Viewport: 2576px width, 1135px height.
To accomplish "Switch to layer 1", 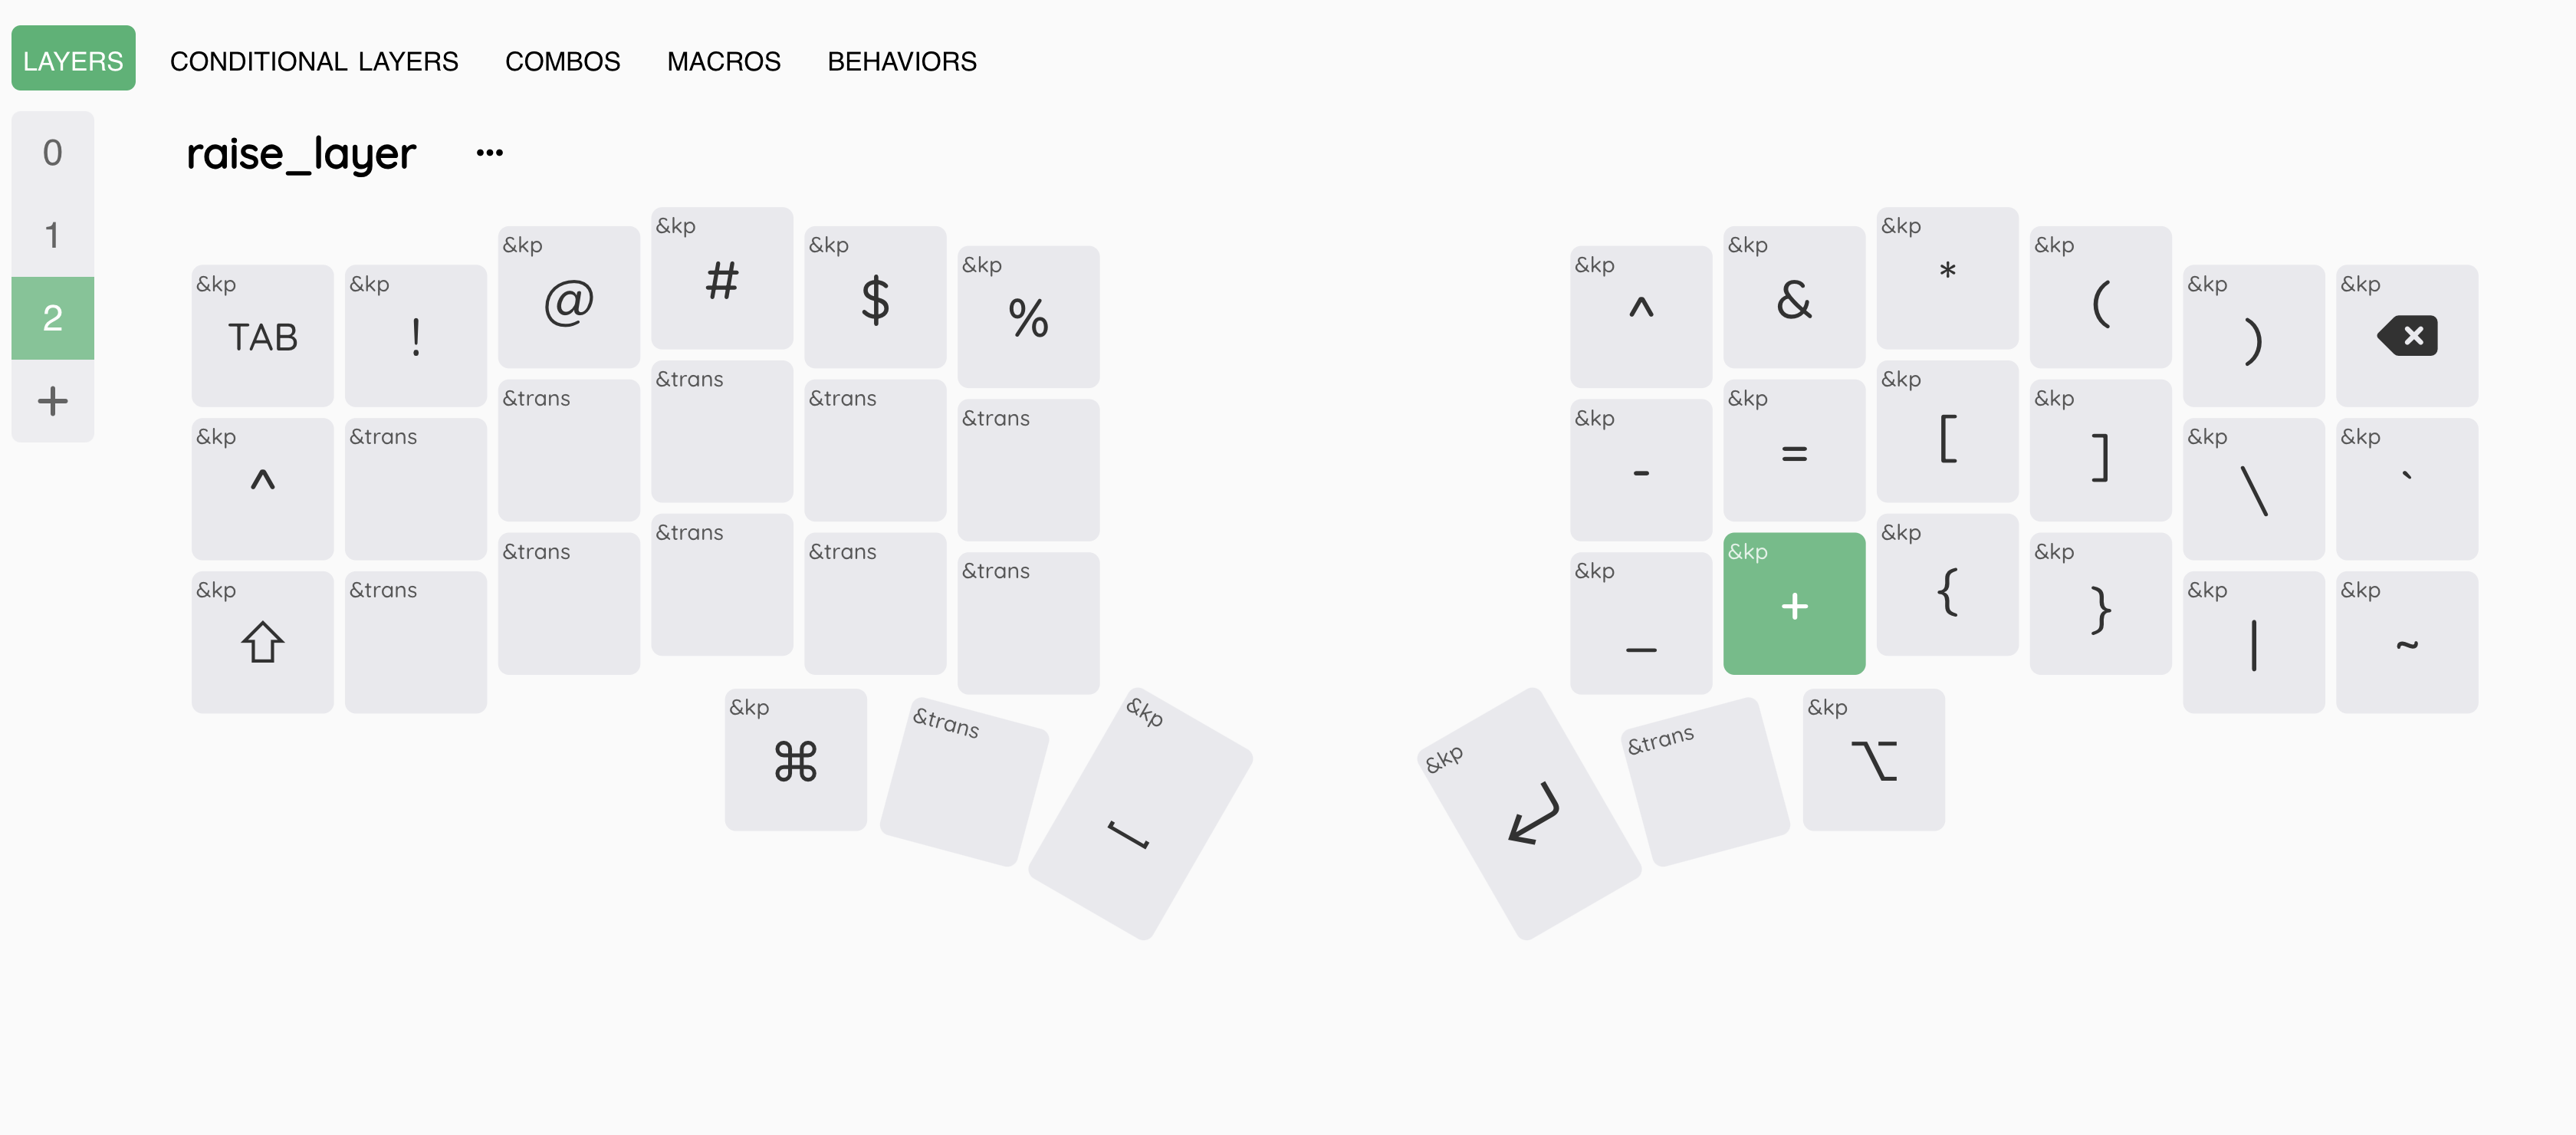I will [x=52, y=235].
